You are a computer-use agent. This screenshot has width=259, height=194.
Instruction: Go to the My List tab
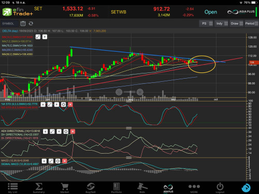(13, 188)
